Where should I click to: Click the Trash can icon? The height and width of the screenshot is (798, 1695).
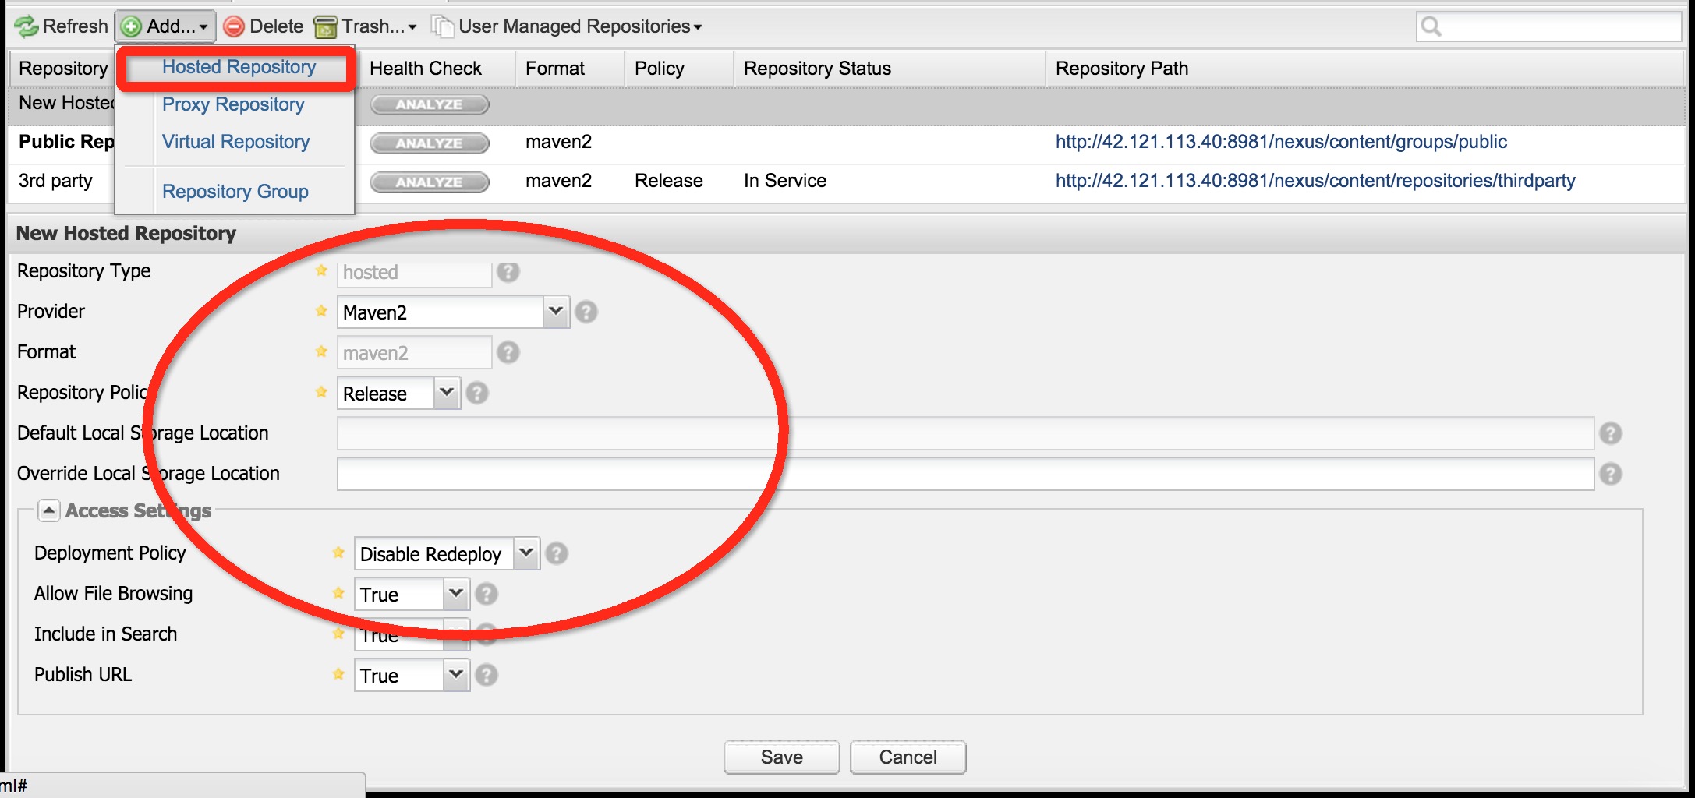325,27
